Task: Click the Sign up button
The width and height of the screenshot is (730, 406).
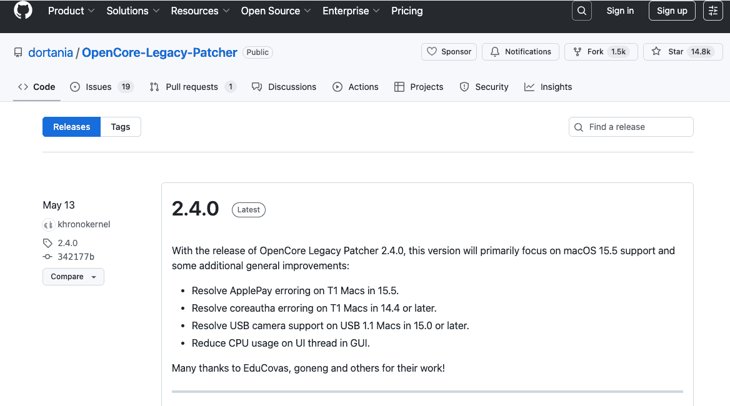Action: (672, 11)
